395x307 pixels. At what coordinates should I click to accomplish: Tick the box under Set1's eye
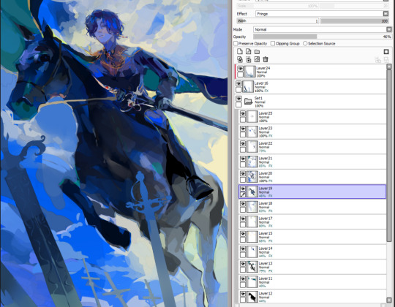(238, 105)
